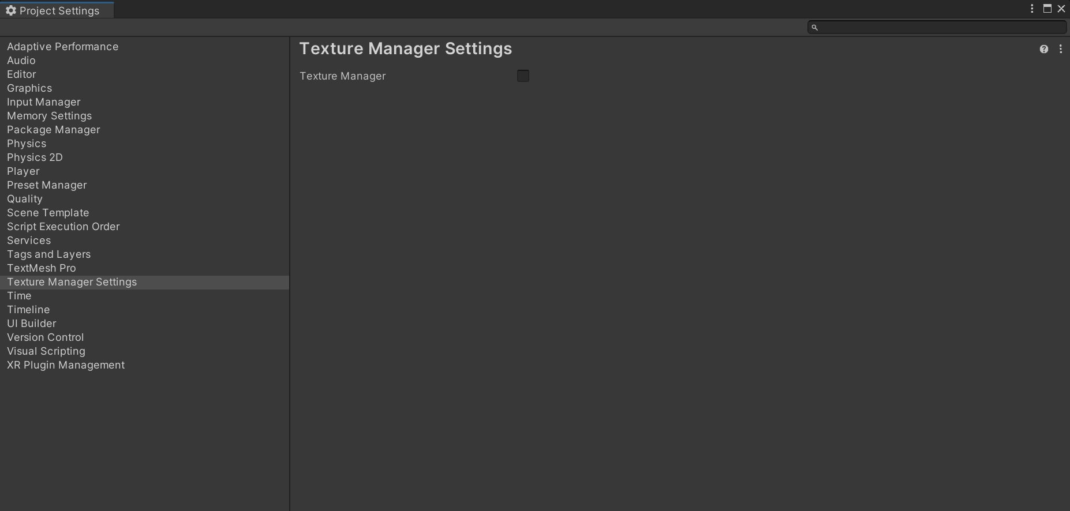Viewport: 1070px width, 511px height.
Task: Open the help icon for Texture Manager Settings
Action: click(1043, 49)
